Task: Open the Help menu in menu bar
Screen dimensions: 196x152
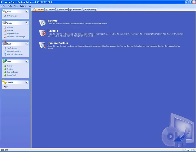Action: coord(30,6)
